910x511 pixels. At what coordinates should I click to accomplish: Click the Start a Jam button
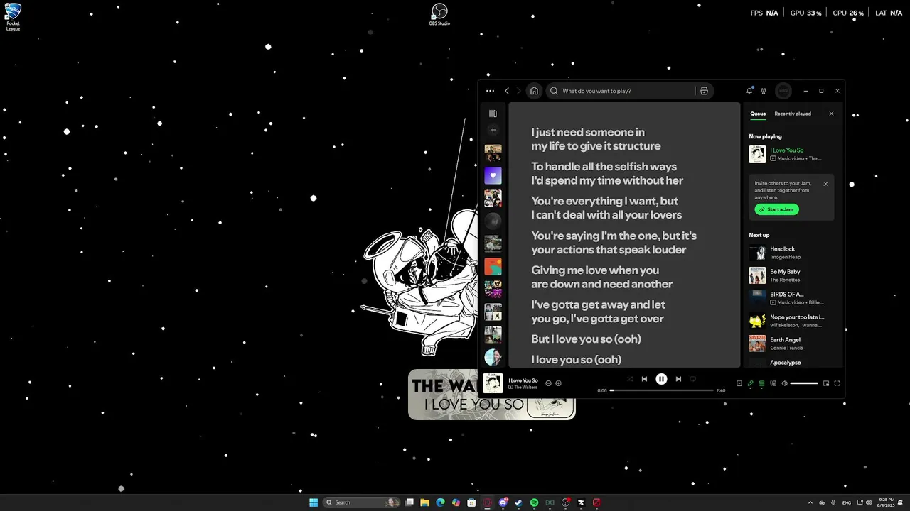click(x=777, y=209)
